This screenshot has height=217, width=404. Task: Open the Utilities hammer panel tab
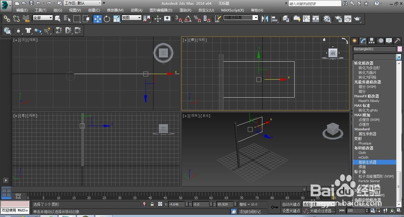pyautogui.click(x=397, y=41)
